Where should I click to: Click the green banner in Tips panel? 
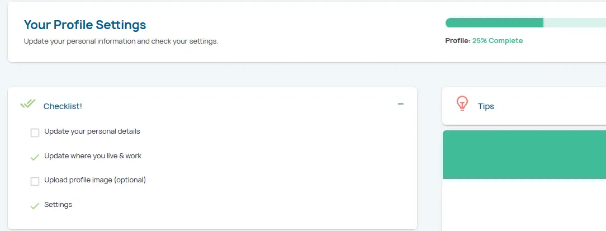point(524,154)
